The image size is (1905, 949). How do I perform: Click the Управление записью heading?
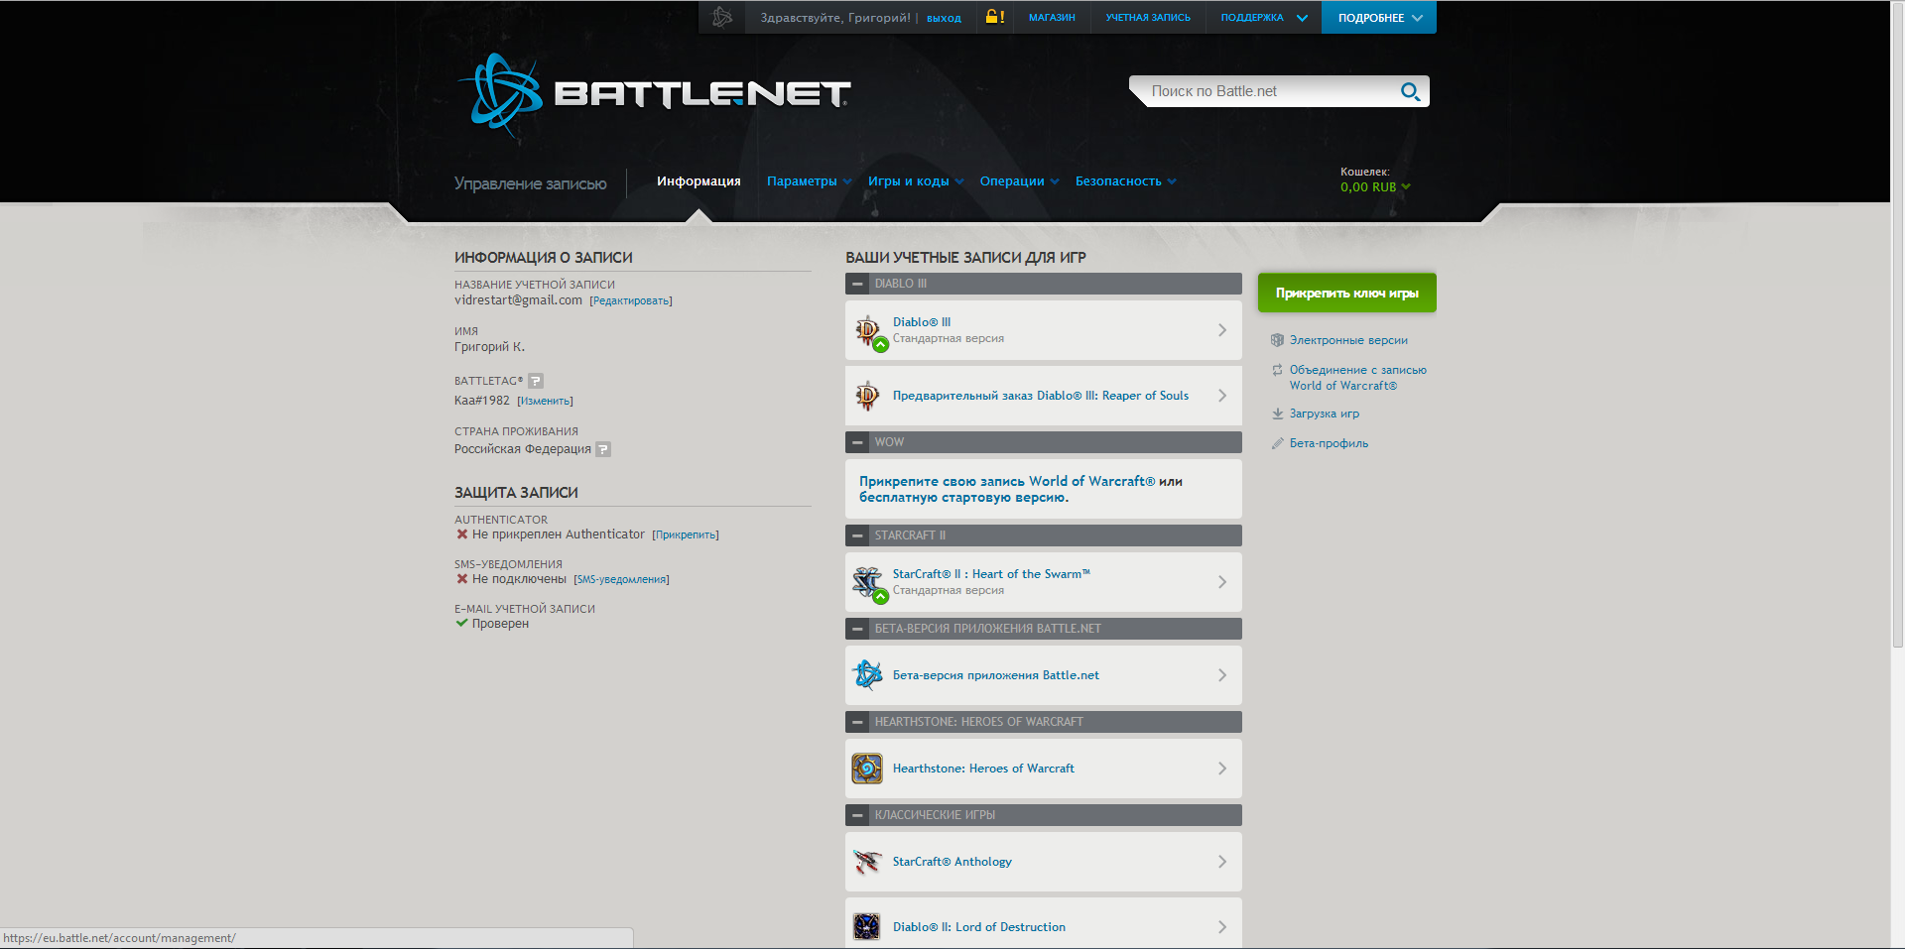point(530,183)
